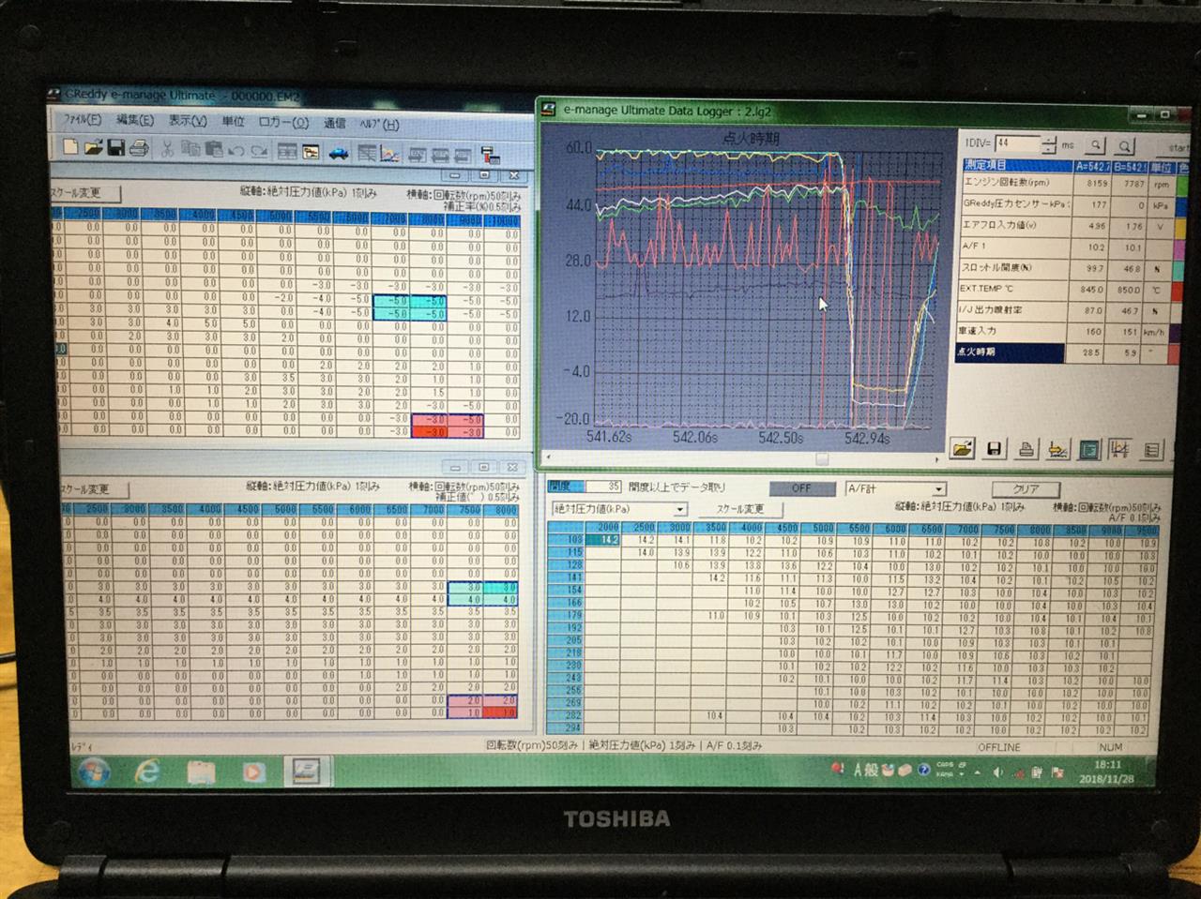Viewport: 1201px width, 899px height.
Task: Click the Redo arrow icon
Action: pyautogui.click(x=259, y=150)
